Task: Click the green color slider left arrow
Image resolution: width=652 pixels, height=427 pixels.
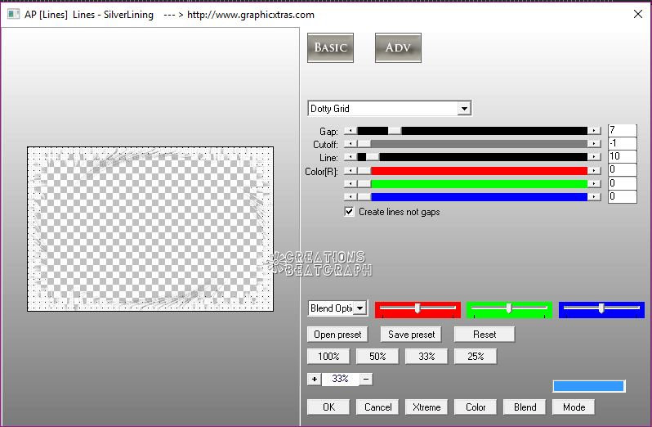Action: click(x=351, y=183)
